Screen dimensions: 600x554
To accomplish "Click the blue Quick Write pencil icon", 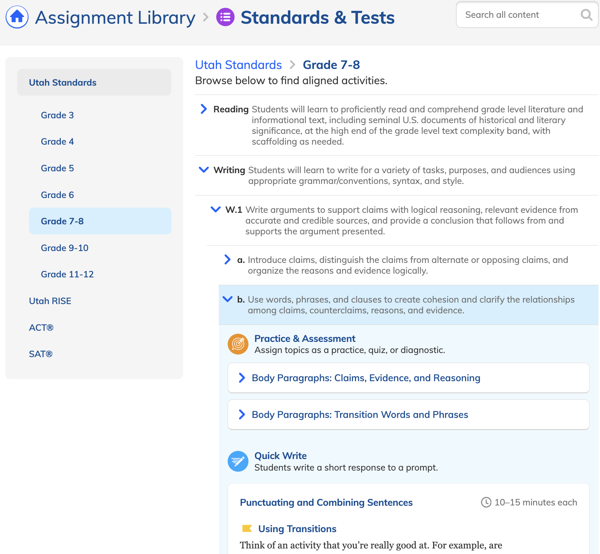I will click(x=238, y=461).
